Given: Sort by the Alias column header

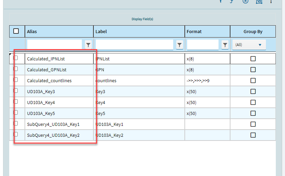Looking at the screenshot, I should click(x=59, y=31).
